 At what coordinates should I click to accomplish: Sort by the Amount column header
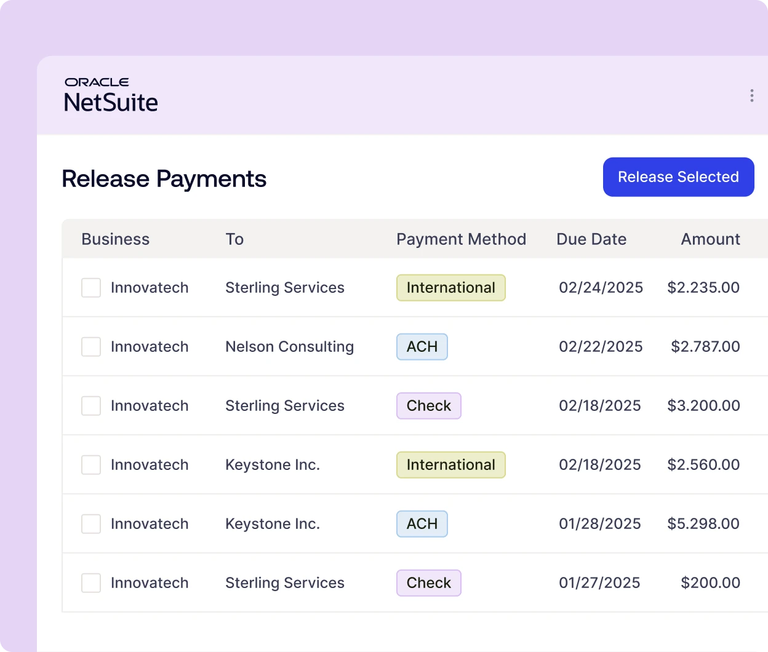(x=710, y=239)
